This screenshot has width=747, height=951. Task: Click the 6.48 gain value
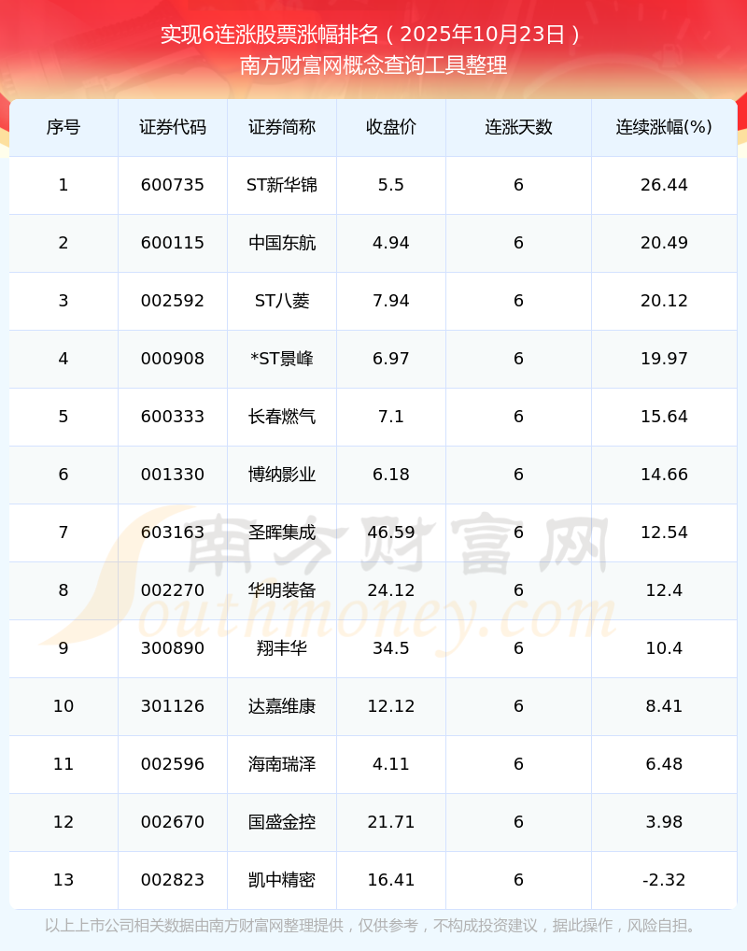click(x=664, y=764)
